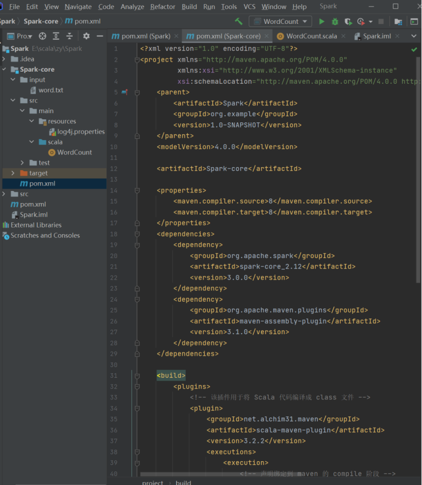The height and width of the screenshot is (485, 422).
Task: Switch to the Spark.iml tab
Action: tap(377, 36)
